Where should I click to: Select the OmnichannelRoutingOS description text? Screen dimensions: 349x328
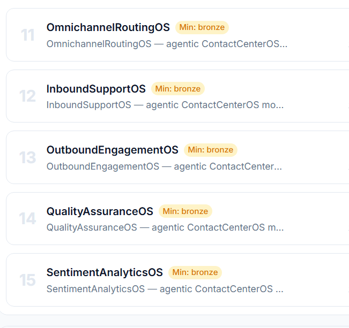[x=167, y=44]
